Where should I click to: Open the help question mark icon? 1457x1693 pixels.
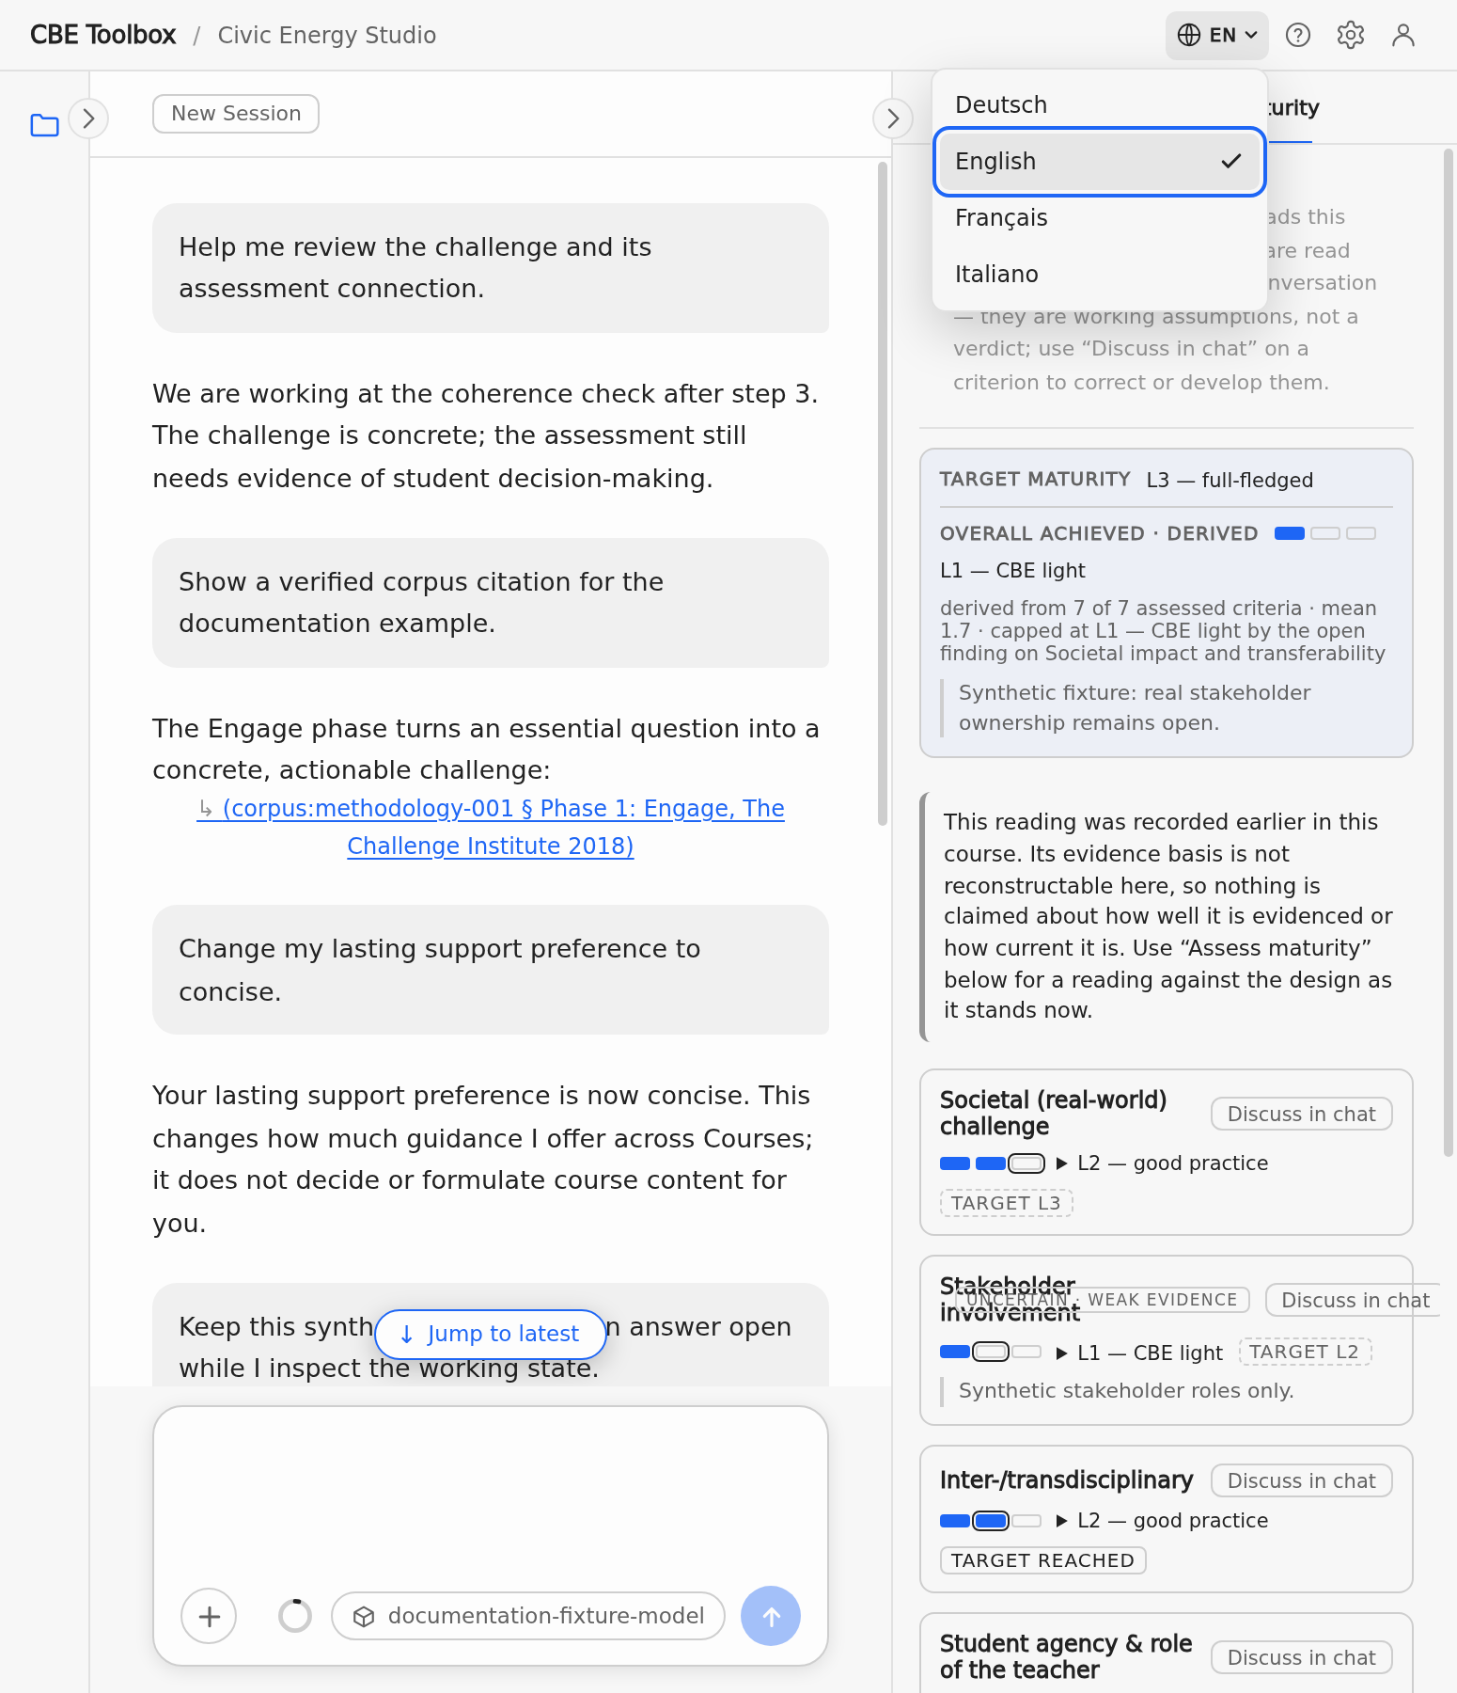coord(1298,36)
